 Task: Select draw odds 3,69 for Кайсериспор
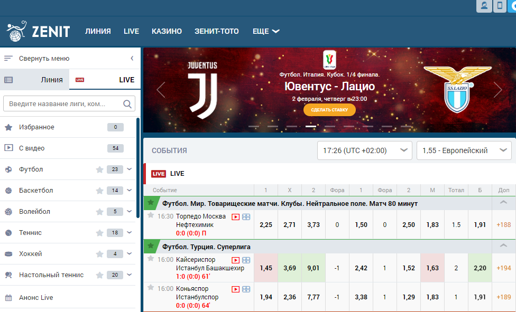pos(290,268)
